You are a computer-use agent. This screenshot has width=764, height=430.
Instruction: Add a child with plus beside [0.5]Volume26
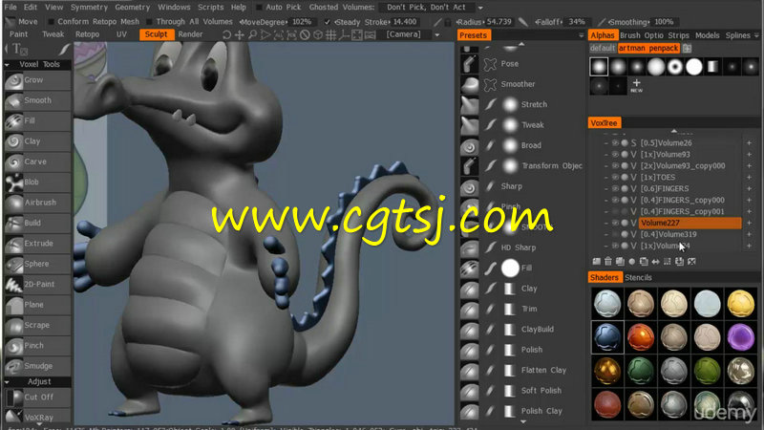coord(749,142)
